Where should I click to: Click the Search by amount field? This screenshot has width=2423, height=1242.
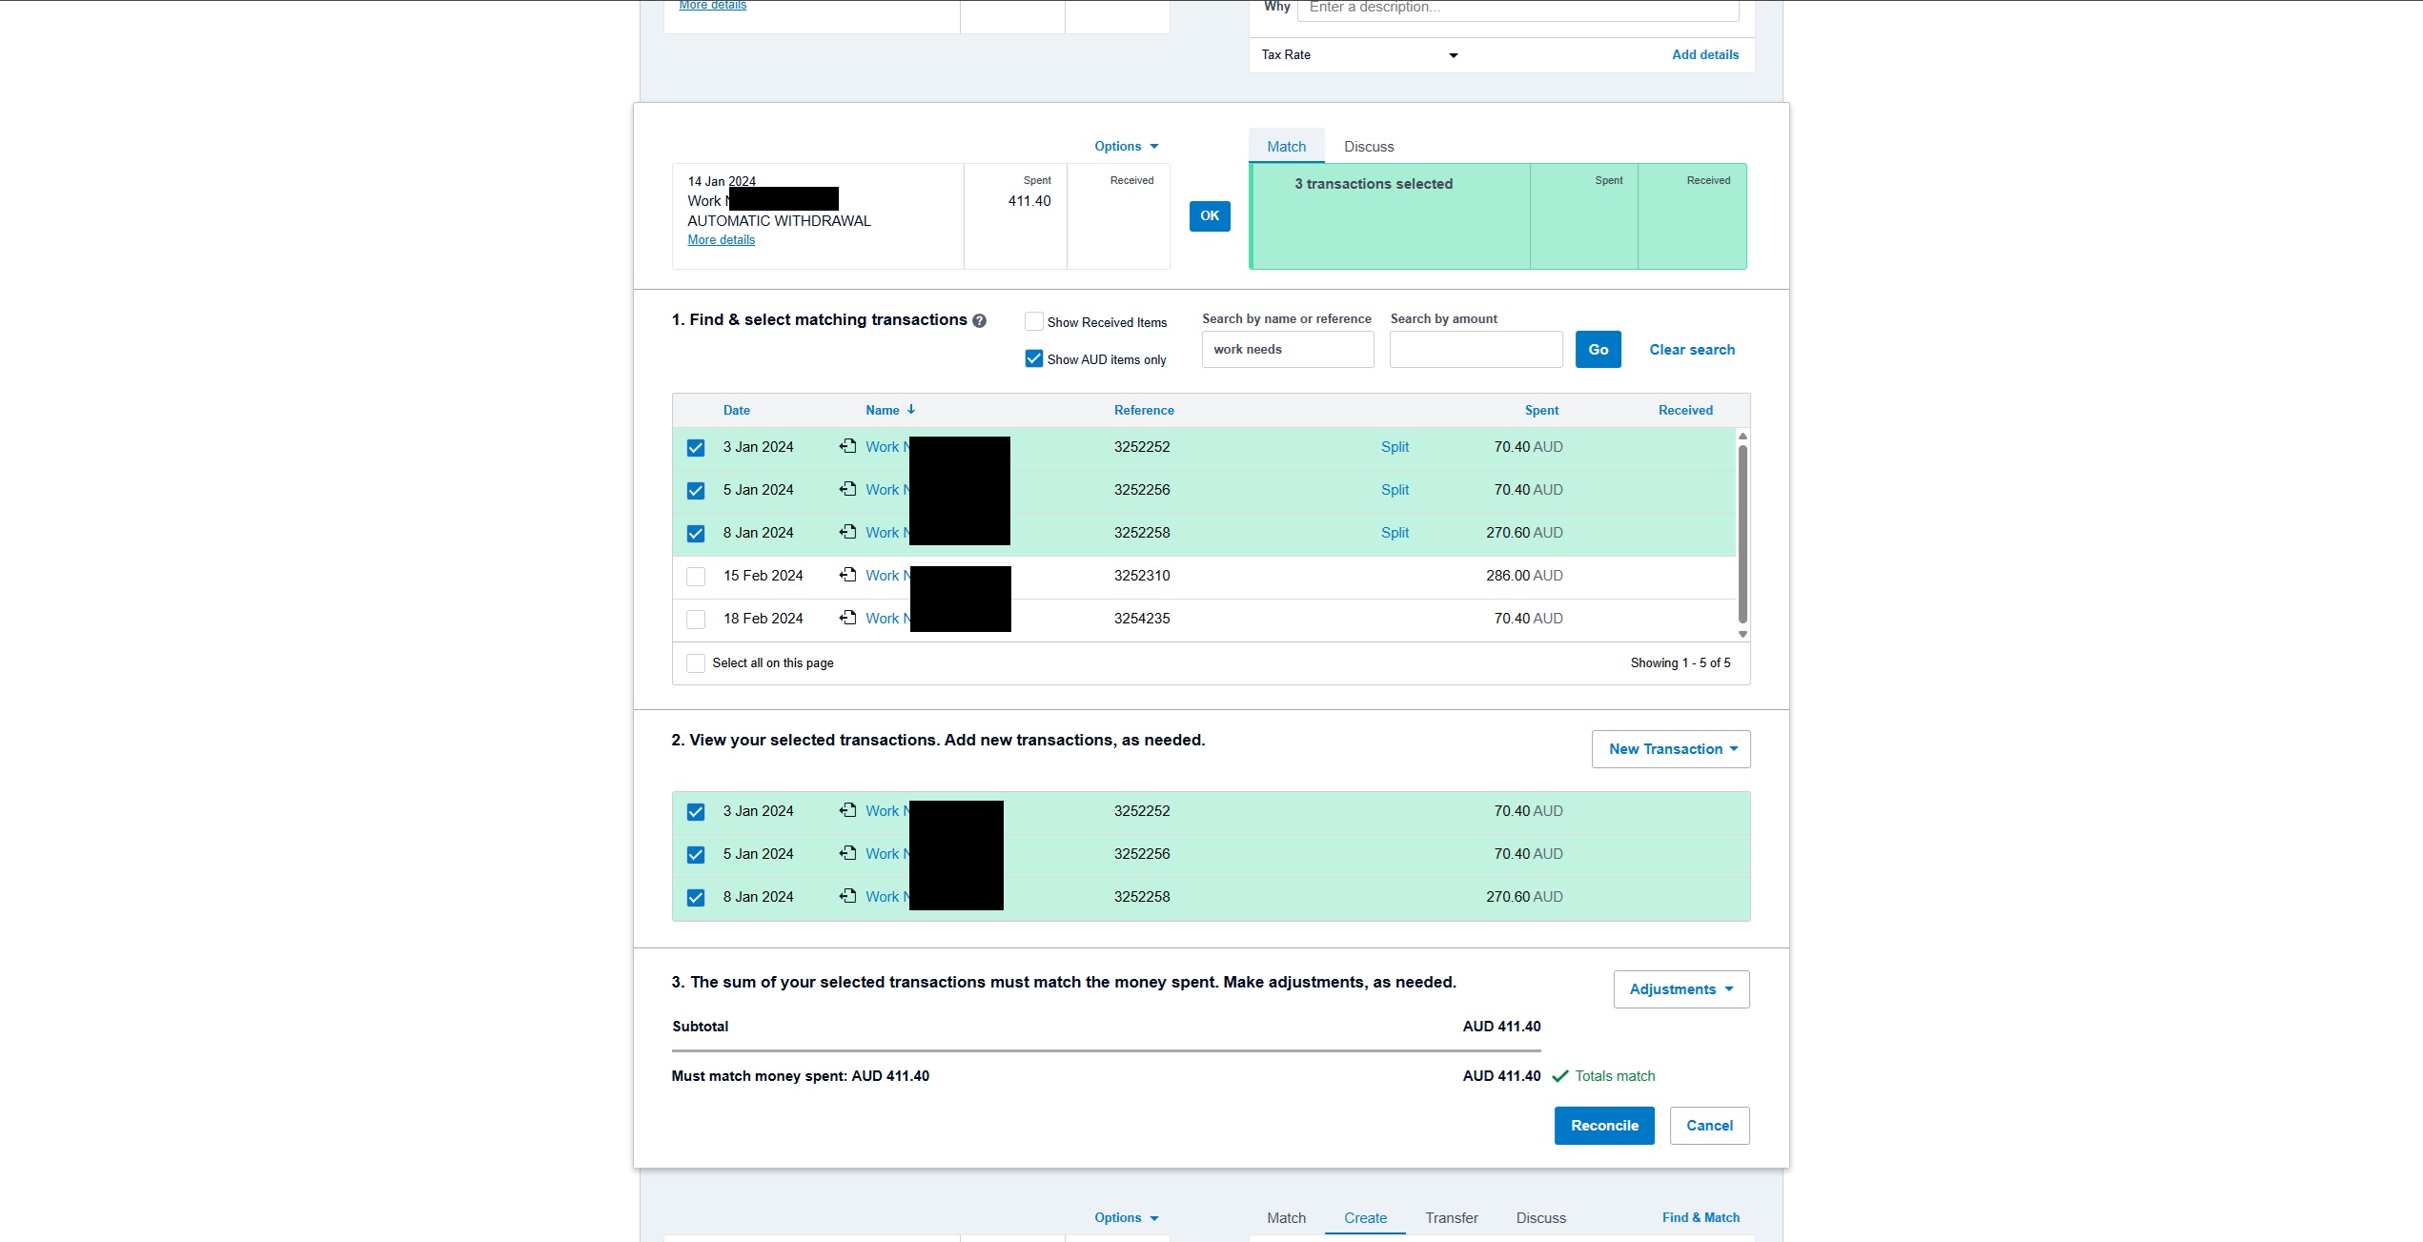click(1476, 350)
